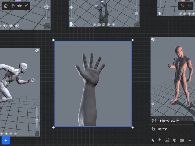Open the half-filled circle filter tool
Image resolution: width=195 pixels, height=146 pixels.
pyautogui.click(x=175, y=140)
